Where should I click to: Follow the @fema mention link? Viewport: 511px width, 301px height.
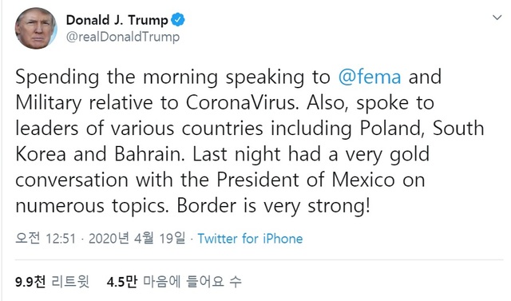(370, 77)
